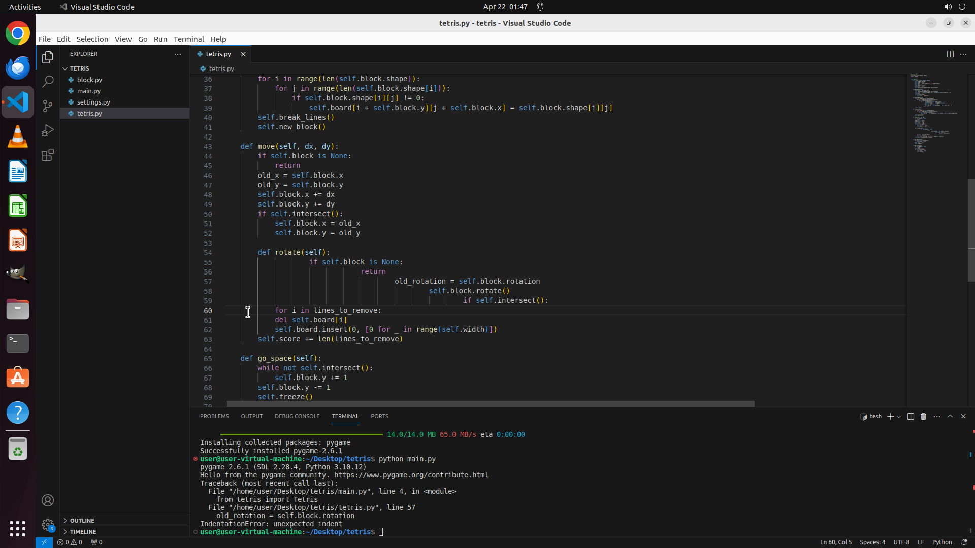
Task: Click the Python language mode button
Action: point(942,542)
